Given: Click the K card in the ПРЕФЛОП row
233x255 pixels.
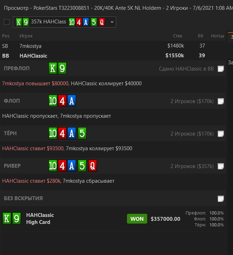Looking at the screenshot, I should pyautogui.click(x=53, y=68).
